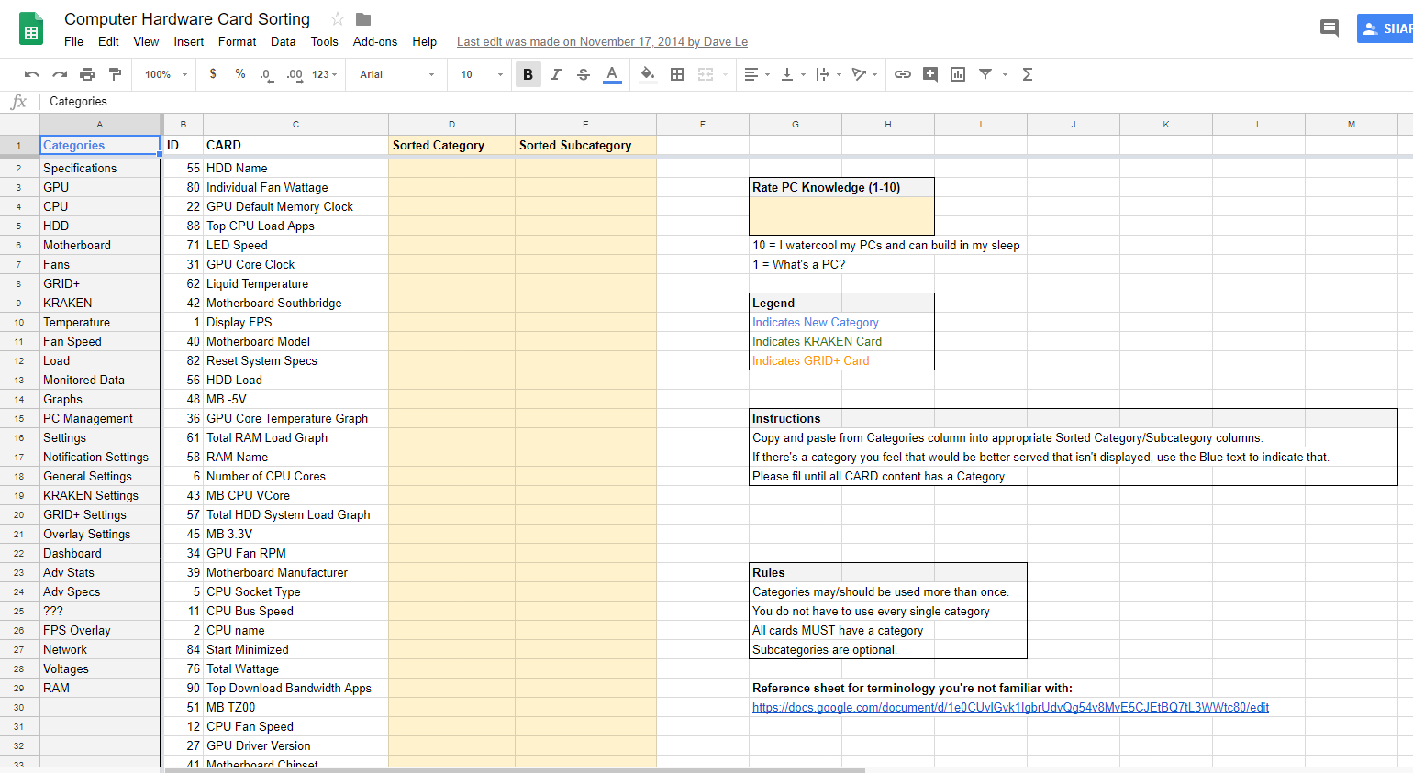Toggle strikethrough formatting
1413x773 pixels.
point(584,74)
